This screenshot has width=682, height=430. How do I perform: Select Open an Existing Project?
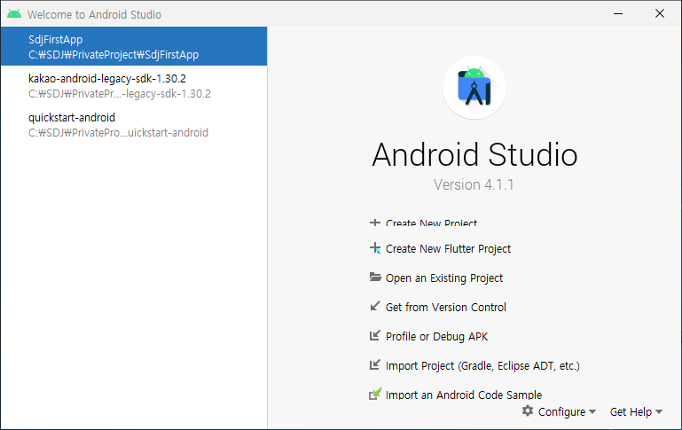coord(444,278)
